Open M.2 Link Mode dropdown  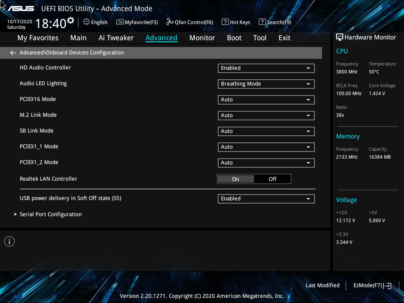click(266, 116)
